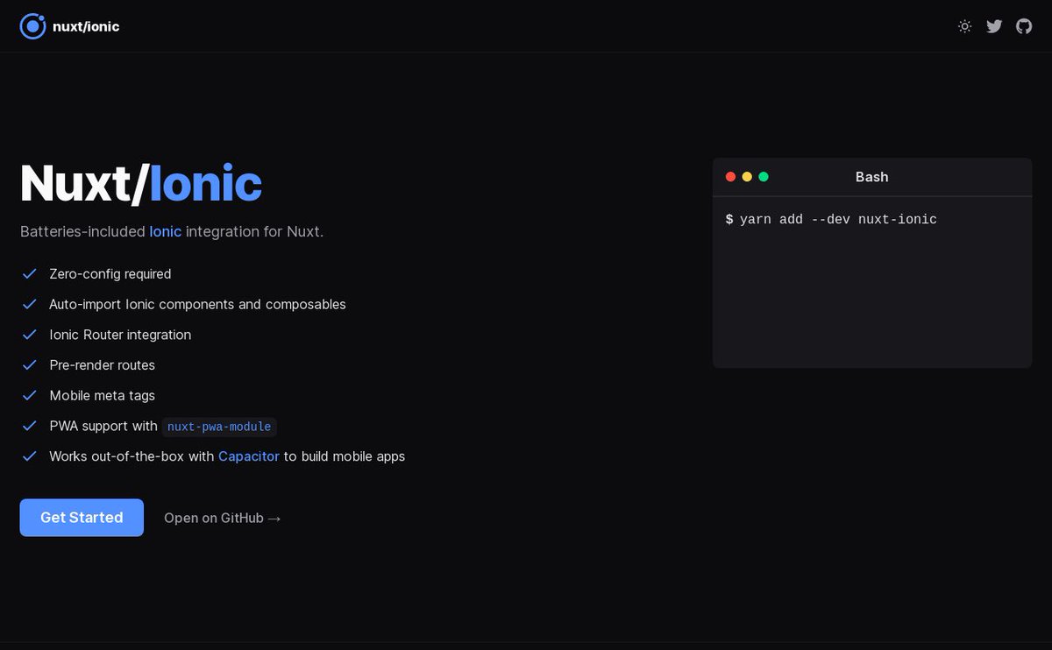1052x650 pixels.
Task: Open the Capacitor link
Action: tap(249, 456)
